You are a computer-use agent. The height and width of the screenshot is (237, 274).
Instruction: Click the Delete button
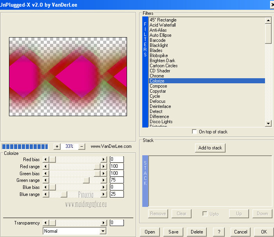point(197,232)
